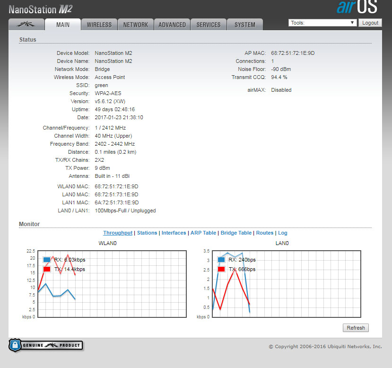
Task: Click the WLAN0 TX red legend swatch
Action: pyautogui.click(x=47, y=269)
